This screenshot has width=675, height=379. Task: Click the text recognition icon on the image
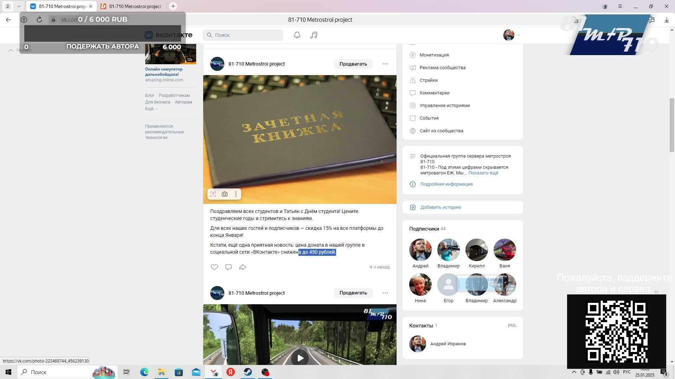213,194
